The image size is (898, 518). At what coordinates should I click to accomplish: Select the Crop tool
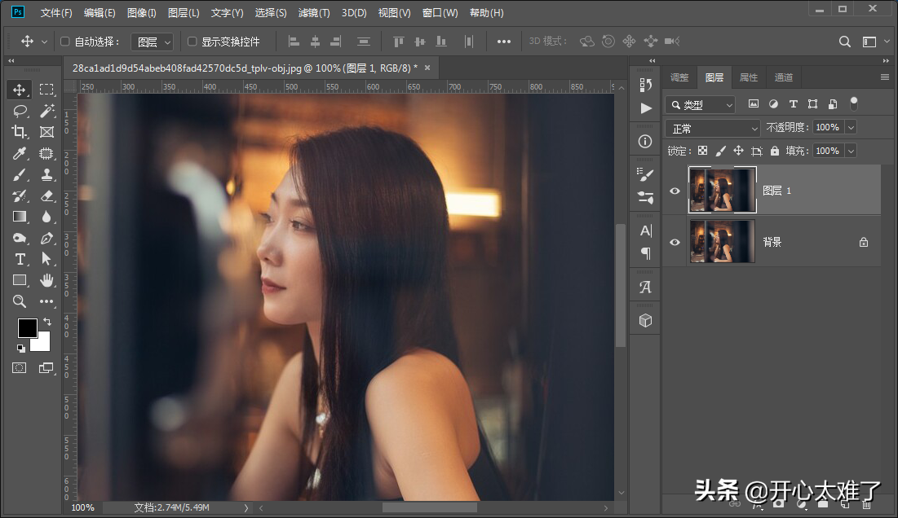pyautogui.click(x=20, y=132)
